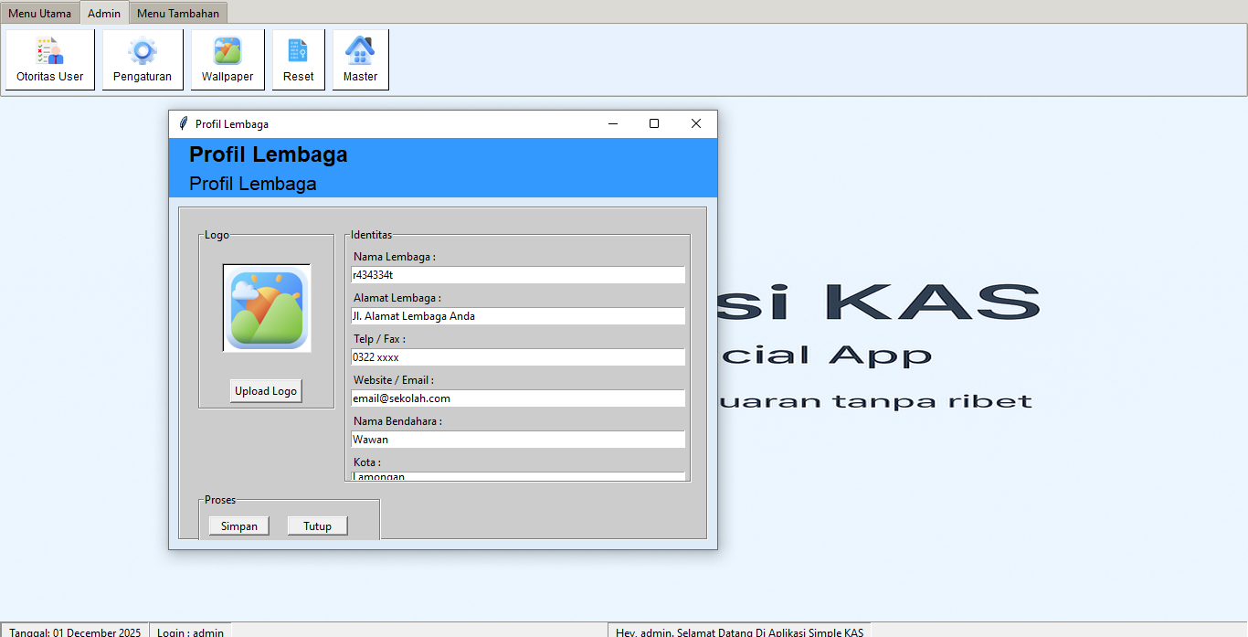The width and height of the screenshot is (1248, 637).
Task: Select the Alamat Lembaga text field
Action: pos(517,315)
